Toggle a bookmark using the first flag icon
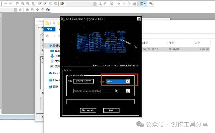Image resolution: width=215 pixels, height=133 pixels. [17, 4]
